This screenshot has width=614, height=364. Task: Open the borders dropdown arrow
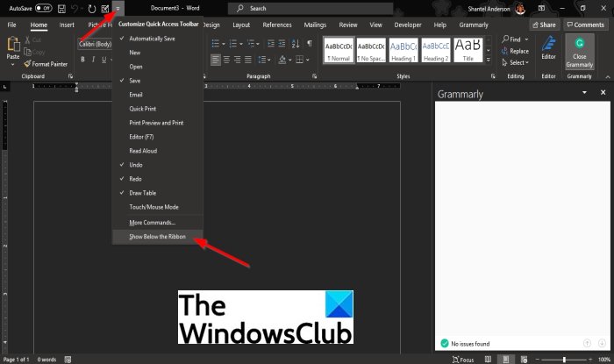coord(307,60)
